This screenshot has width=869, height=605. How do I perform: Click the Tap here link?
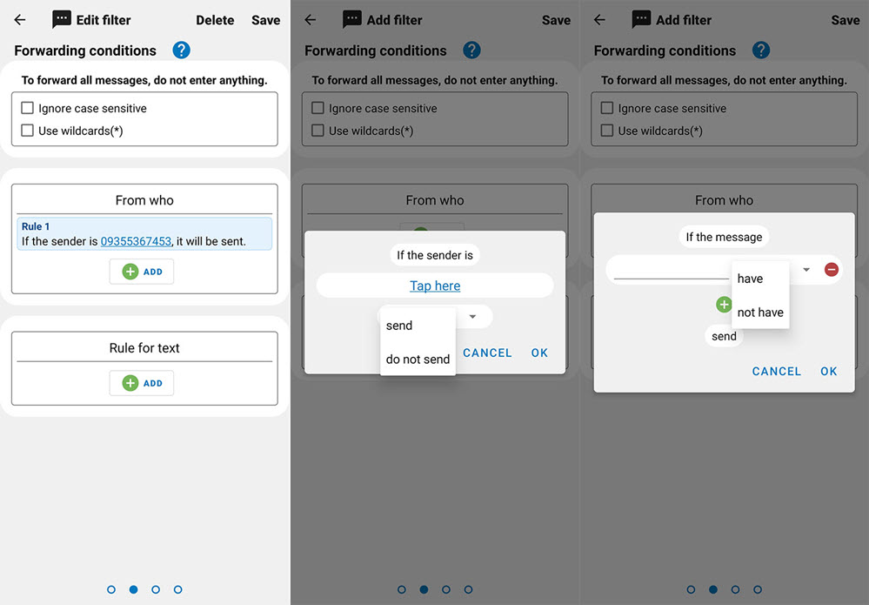tap(435, 286)
